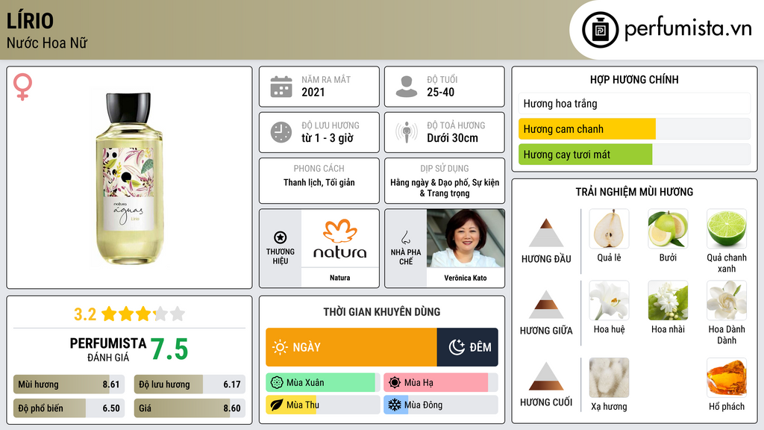The image size is (764, 430).
Task: Click the green 7.5 Perfumista score
Action: click(169, 349)
